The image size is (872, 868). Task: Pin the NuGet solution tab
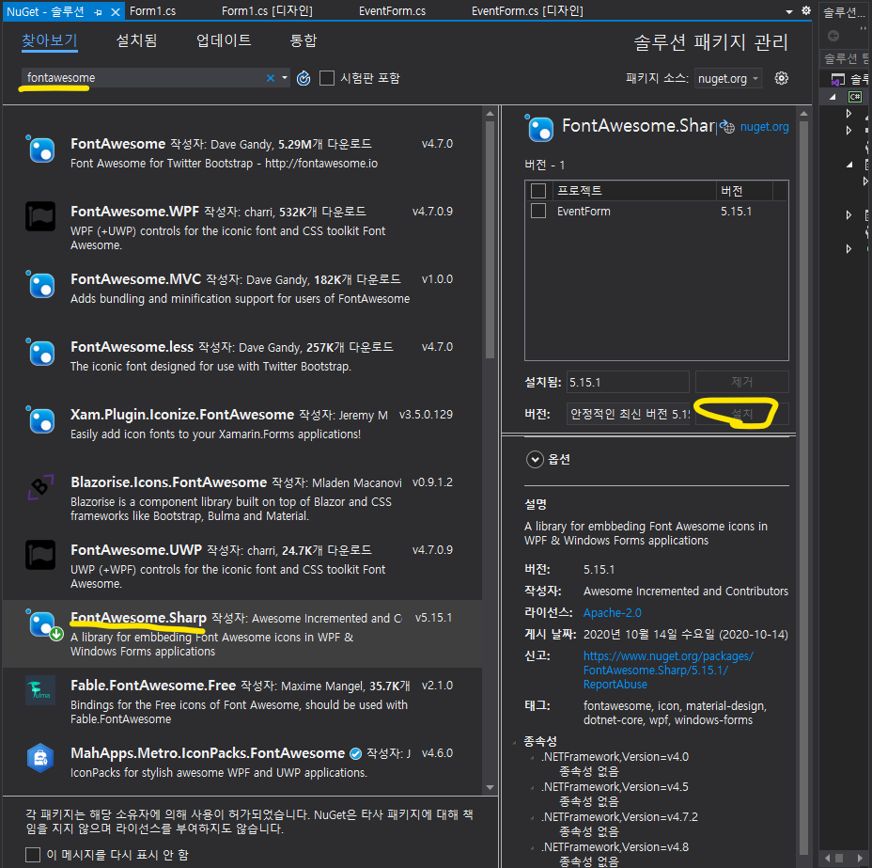tap(99, 11)
